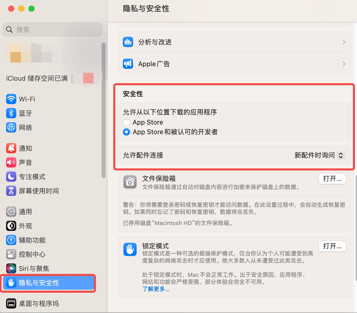Click the Siri与聚焦 icon
This screenshot has width=357, height=313.
(11, 268)
